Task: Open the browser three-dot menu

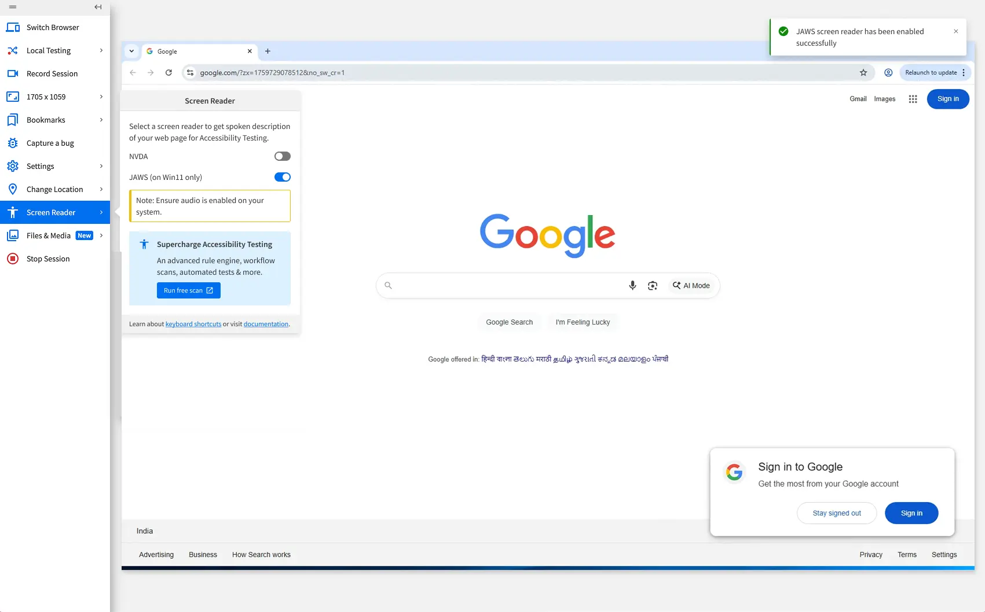Action: pyautogui.click(x=963, y=72)
